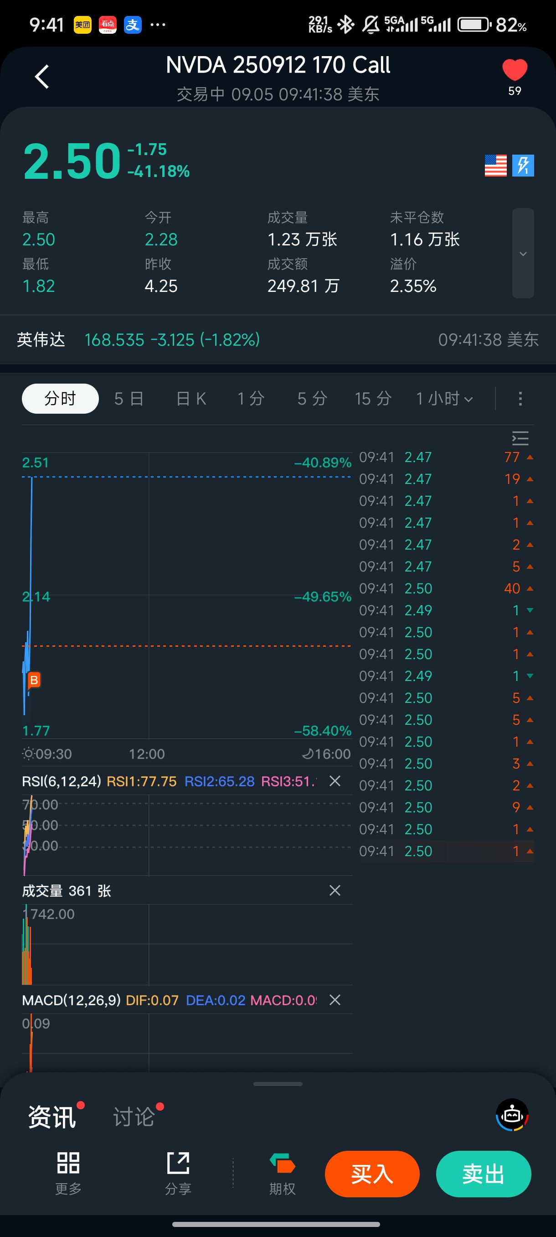The height and width of the screenshot is (1237, 556).
Task: Tap the Meituan notification icon in status bar
Action: tap(82, 25)
